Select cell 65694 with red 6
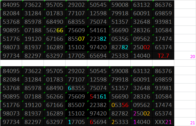The width and height of the screenshot is (196, 126). pos(98,122)
